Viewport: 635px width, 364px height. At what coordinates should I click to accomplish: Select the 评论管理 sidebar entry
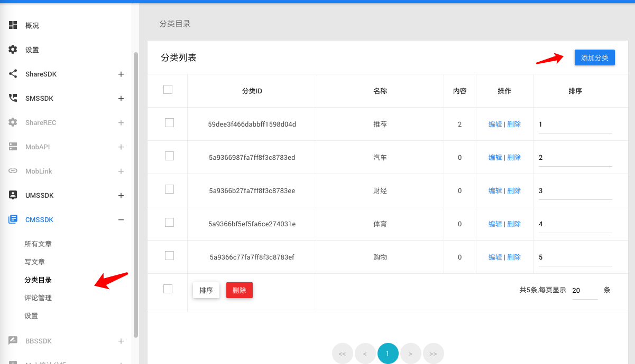[x=38, y=297]
